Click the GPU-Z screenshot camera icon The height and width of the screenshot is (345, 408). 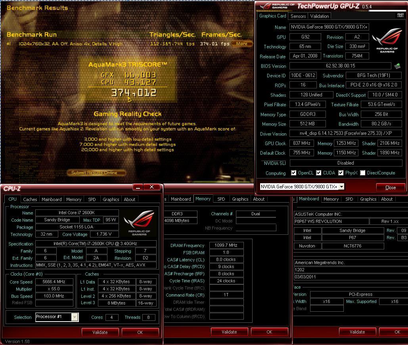pos(400,15)
